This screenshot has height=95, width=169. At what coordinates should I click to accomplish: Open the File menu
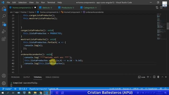tap(8, 2)
